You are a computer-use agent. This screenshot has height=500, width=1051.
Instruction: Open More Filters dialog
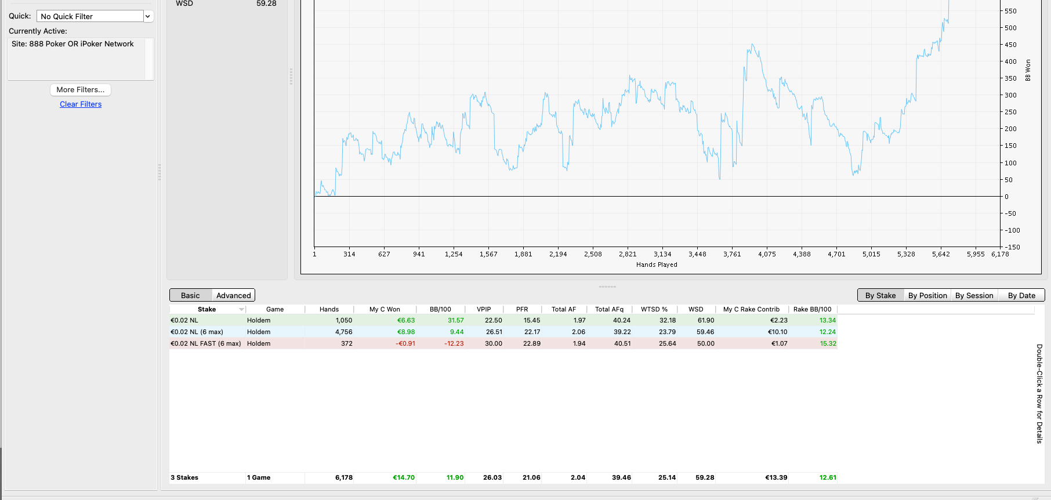click(81, 90)
